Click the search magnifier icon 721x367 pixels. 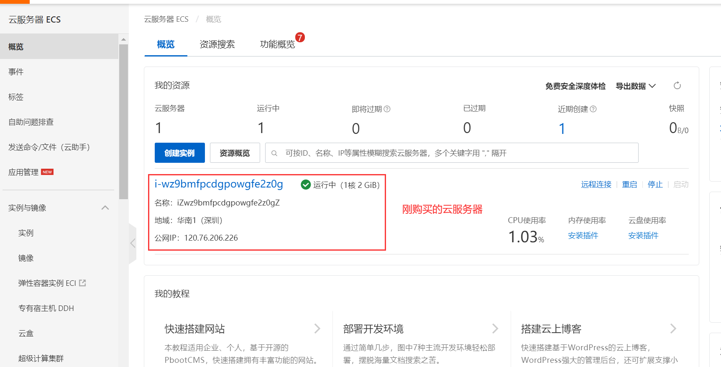pyautogui.click(x=274, y=153)
